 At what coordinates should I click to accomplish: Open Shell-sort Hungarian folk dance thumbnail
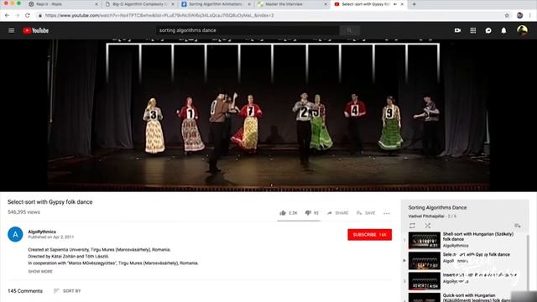tap(425, 241)
